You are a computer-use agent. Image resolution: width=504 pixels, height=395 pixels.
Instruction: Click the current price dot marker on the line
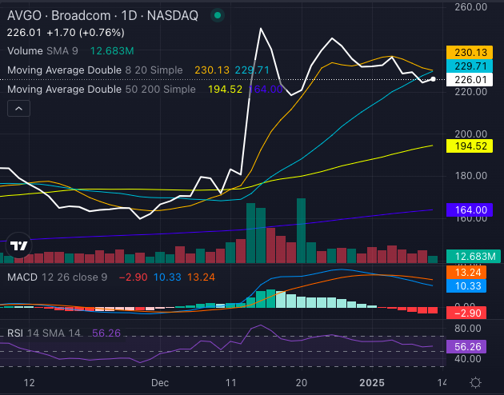coord(433,79)
